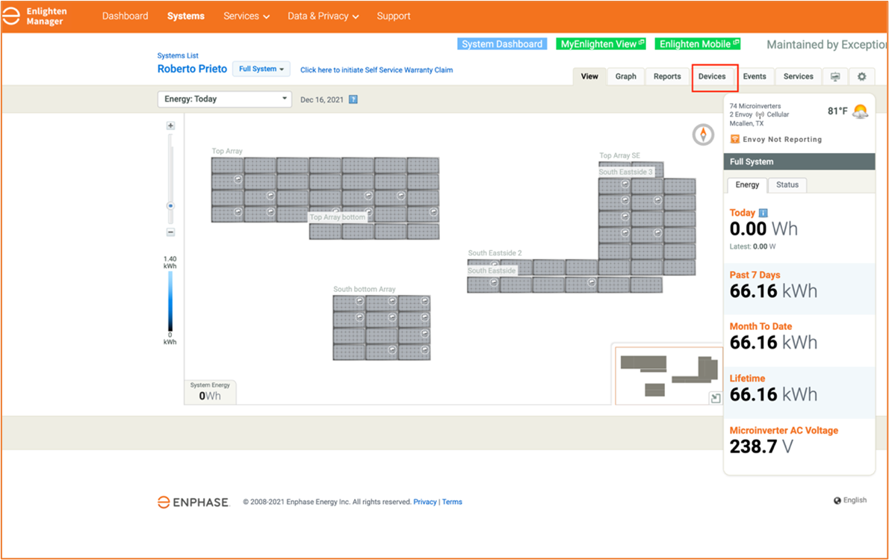The width and height of the screenshot is (889, 560).
Task: Click the info icon next to Today
Action: click(x=763, y=213)
